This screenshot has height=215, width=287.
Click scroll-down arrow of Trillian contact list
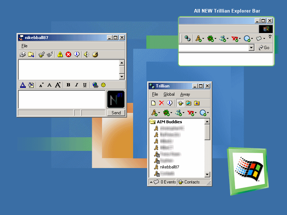pos(207,175)
